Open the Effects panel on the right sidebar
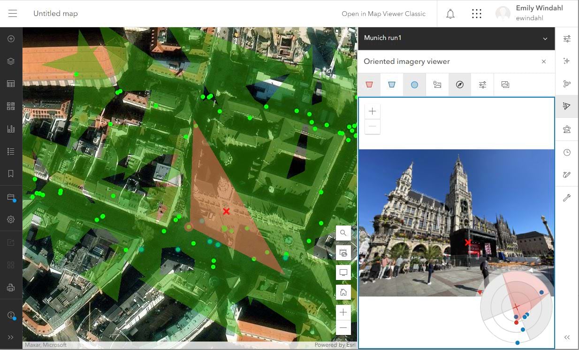Screen dimensions: 579x350 [567, 61]
